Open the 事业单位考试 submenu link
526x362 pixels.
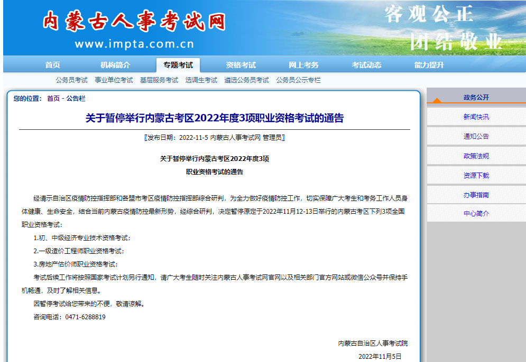click(114, 80)
